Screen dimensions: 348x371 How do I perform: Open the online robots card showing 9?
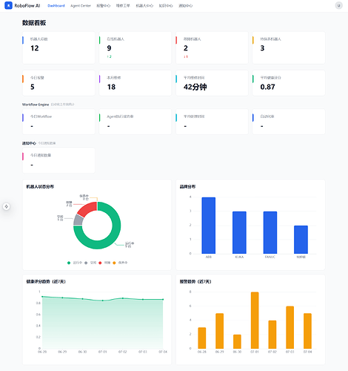coord(135,47)
